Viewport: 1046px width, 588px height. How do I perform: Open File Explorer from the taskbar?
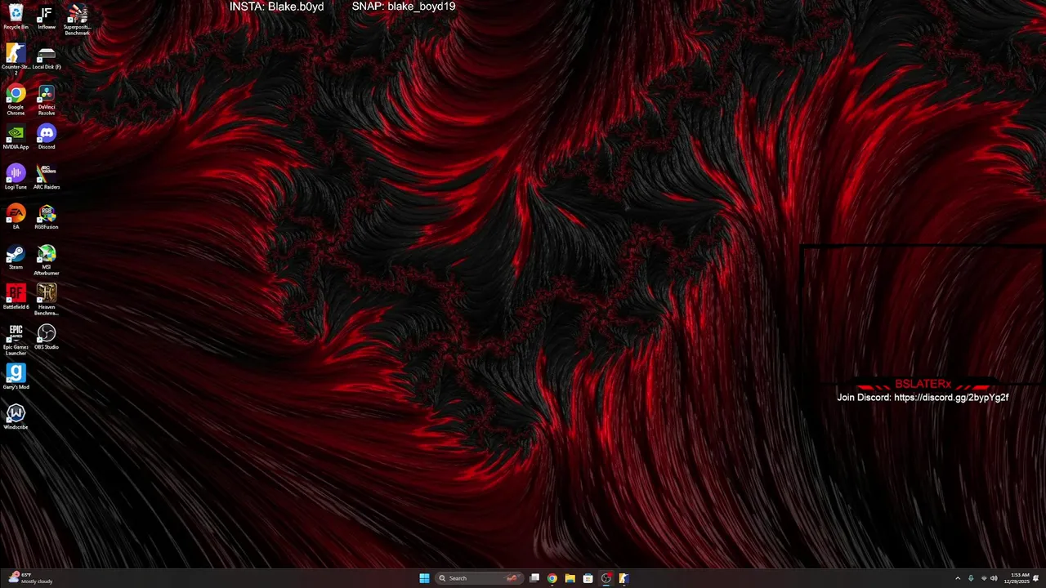[570, 578]
